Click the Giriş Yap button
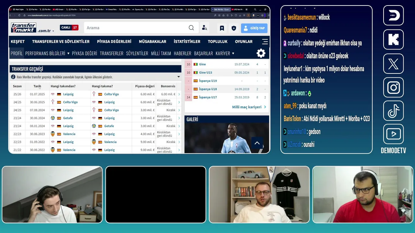Image resolution: width=415 pixels, height=233 pixels. 254,28
